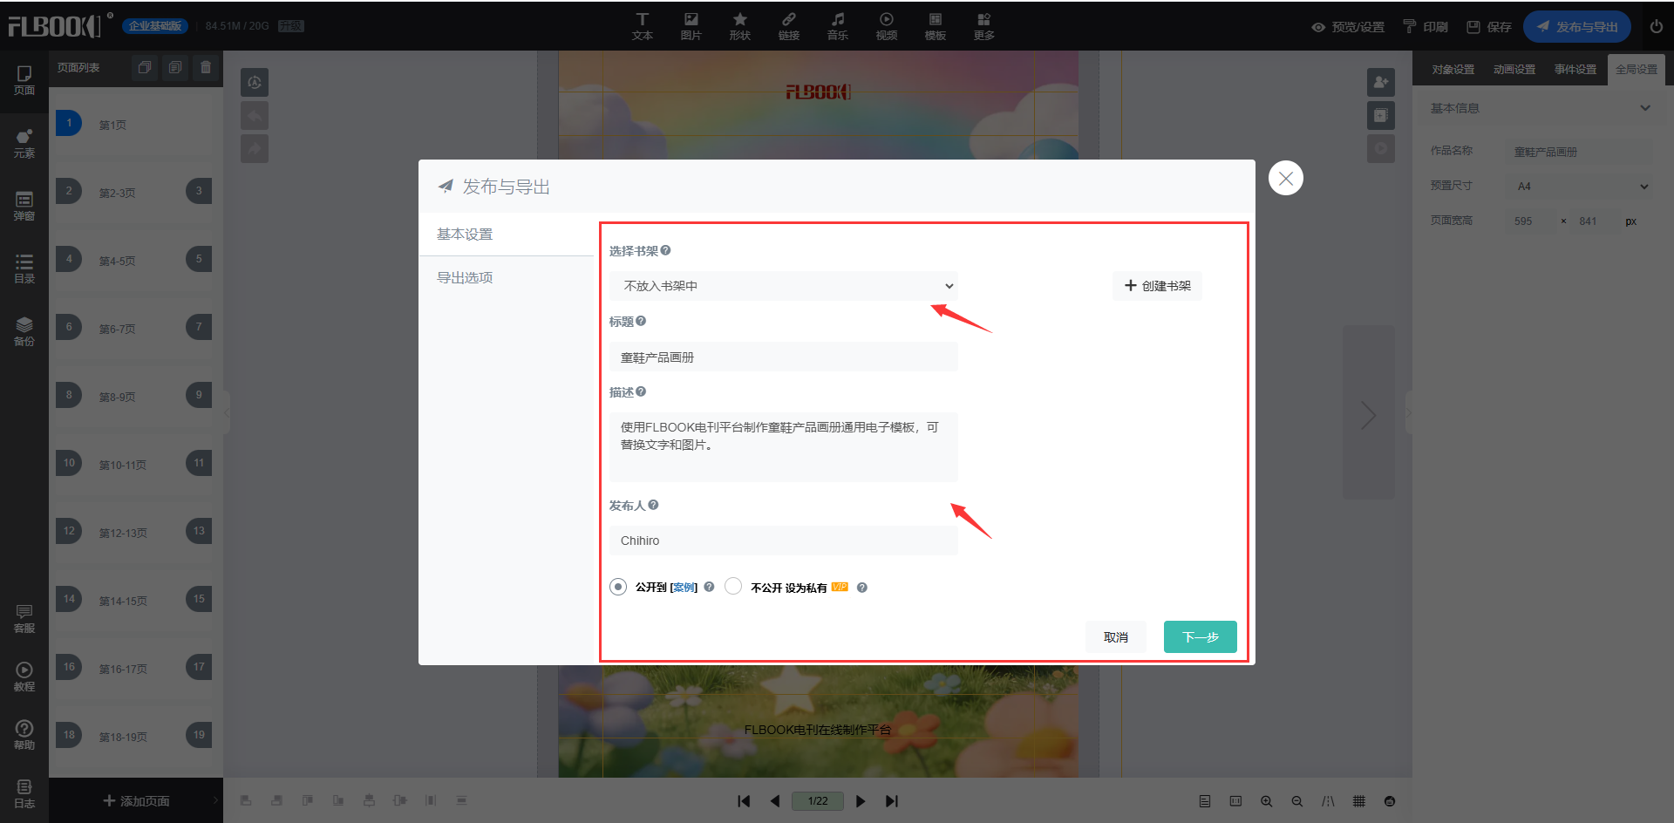
Task: Click help icon next to bookshelf label
Action: pos(665,250)
